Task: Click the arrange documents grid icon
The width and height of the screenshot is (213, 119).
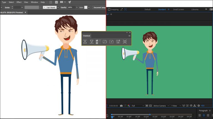Action: [62, 2]
